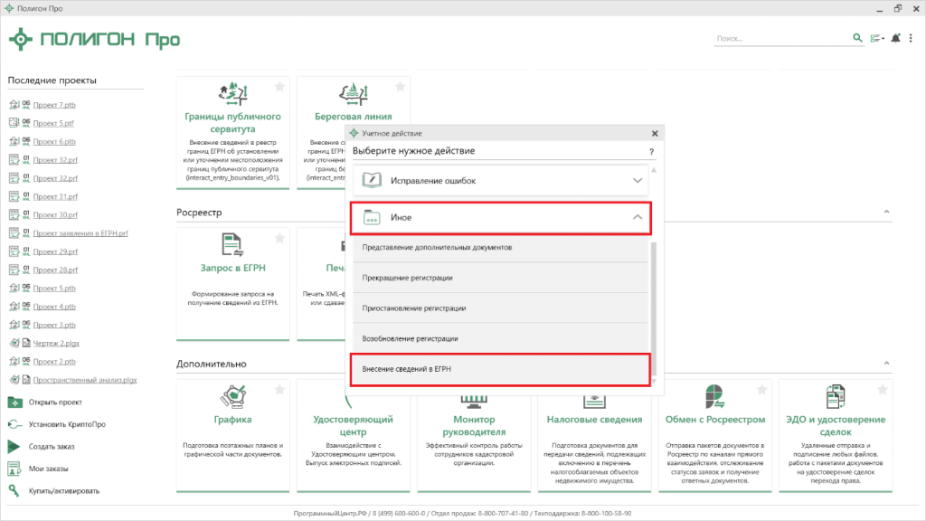Open recent project Проект 7.ptb
Image resolution: width=926 pixels, height=521 pixels.
[x=54, y=105]
